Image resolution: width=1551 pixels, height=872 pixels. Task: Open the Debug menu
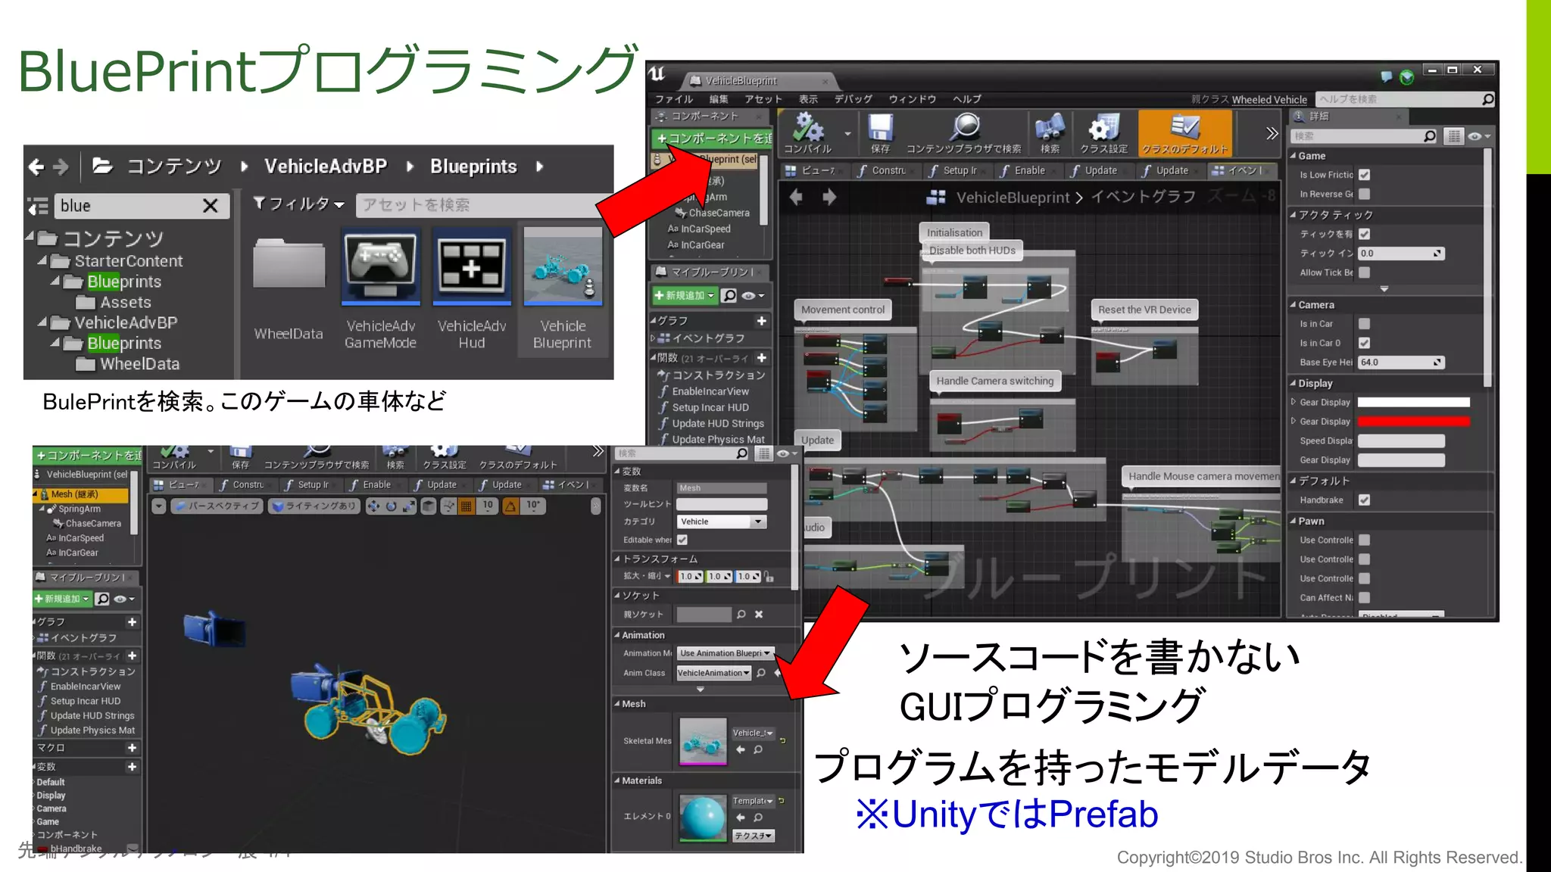[x=853, y=99]
